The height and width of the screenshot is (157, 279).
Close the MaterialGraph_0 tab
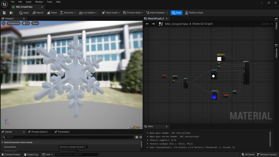[x=167, y=19]
